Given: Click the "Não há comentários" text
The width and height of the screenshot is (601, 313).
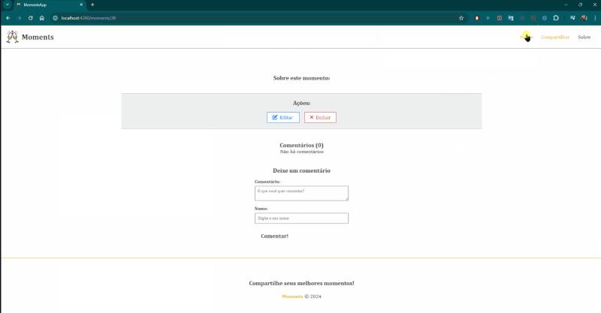Looking at the screenshot, I should (301, 152).
